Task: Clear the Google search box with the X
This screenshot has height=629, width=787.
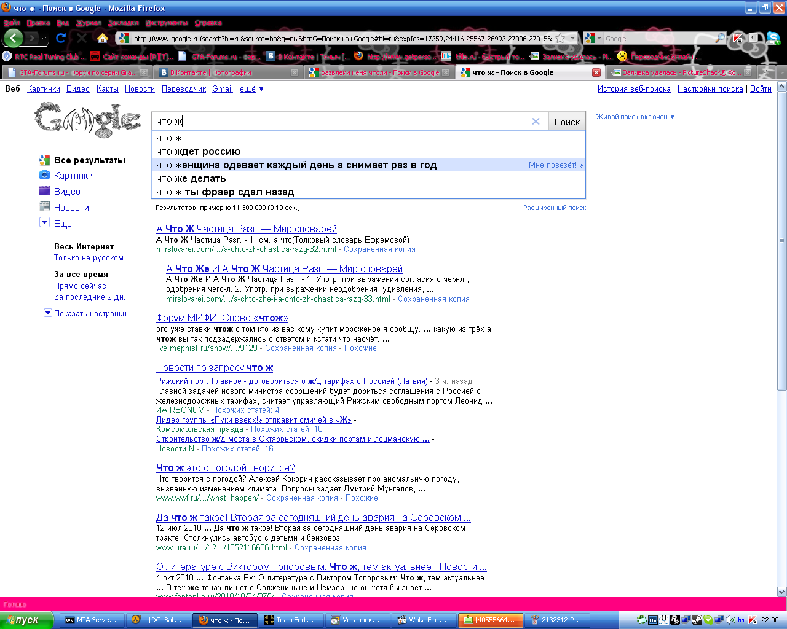Action: 536,122
